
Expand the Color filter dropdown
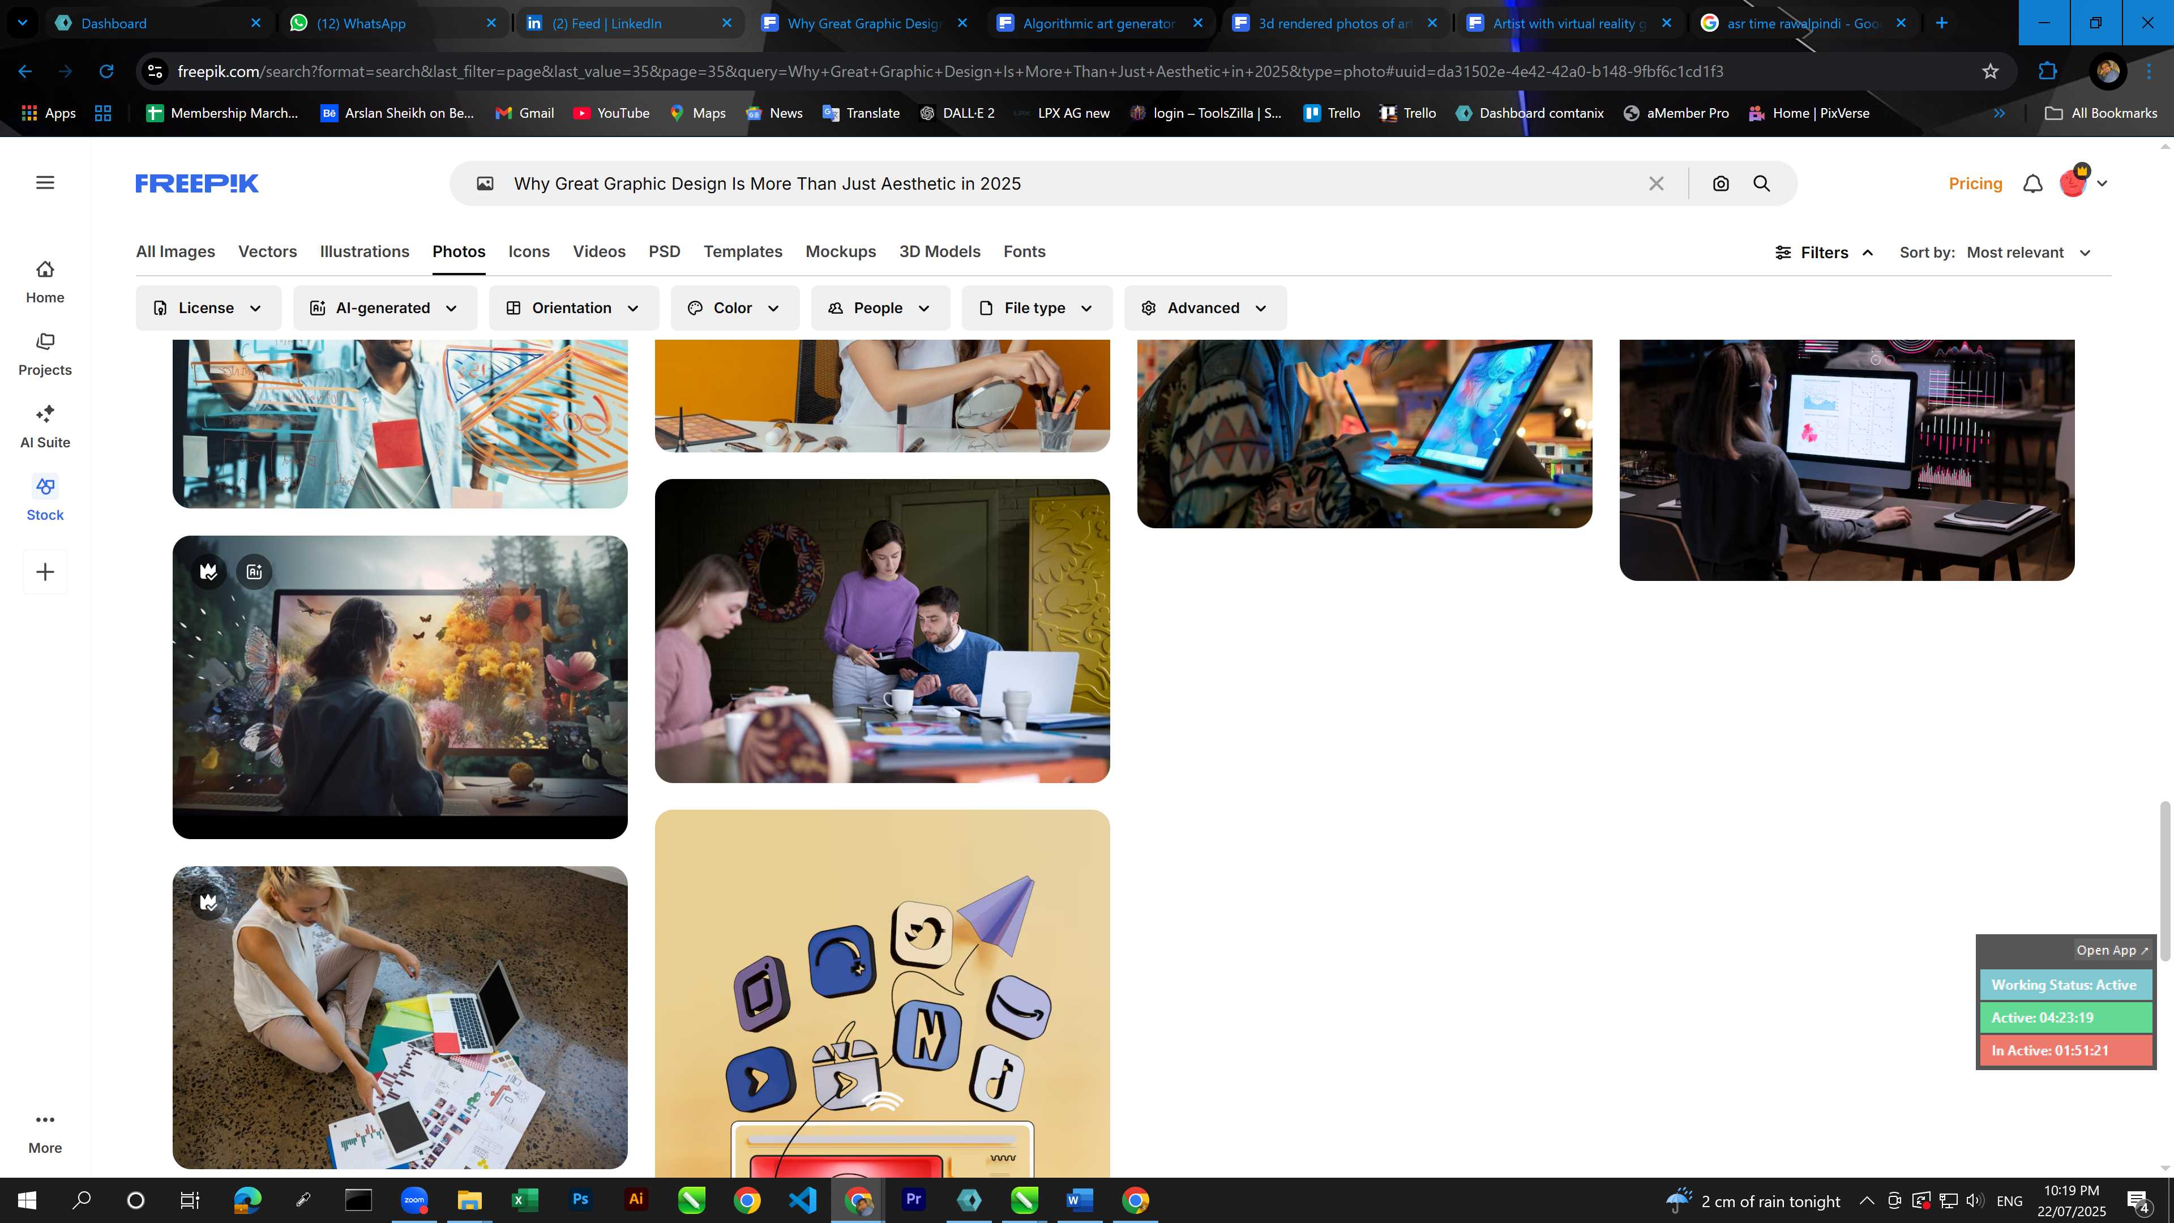735,308
